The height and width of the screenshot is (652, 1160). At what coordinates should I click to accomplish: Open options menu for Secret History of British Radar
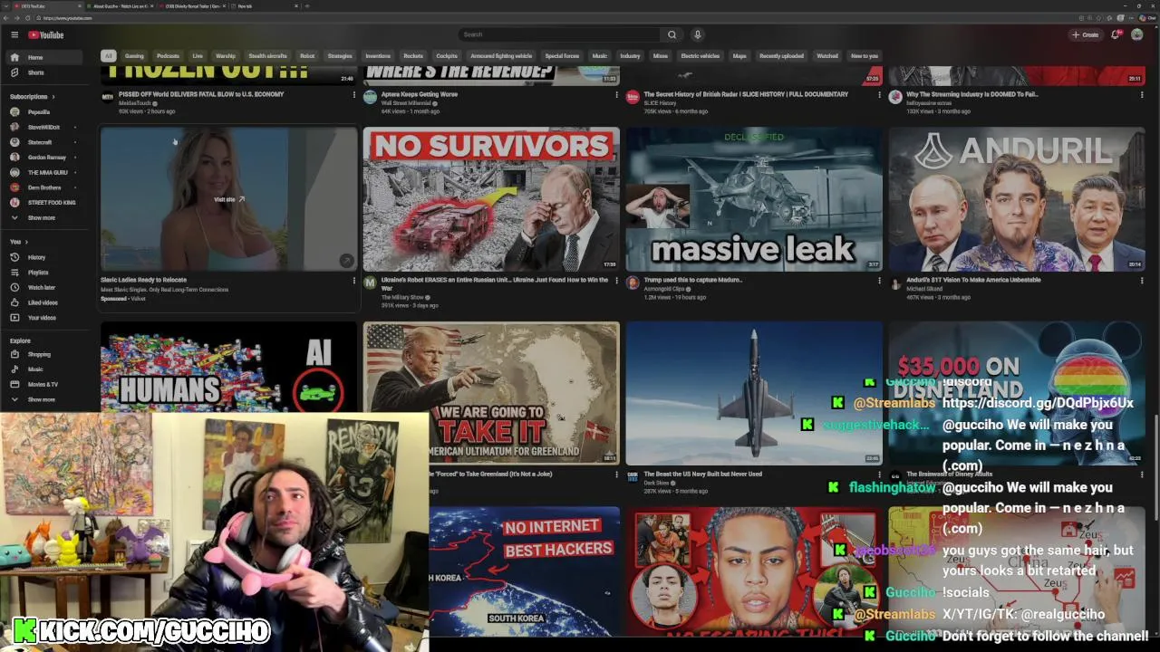[879, 95]
